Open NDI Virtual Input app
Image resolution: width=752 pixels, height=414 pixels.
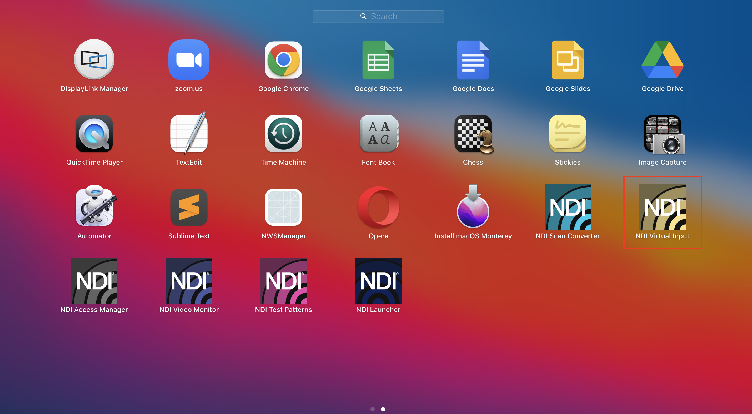[662, 207]
